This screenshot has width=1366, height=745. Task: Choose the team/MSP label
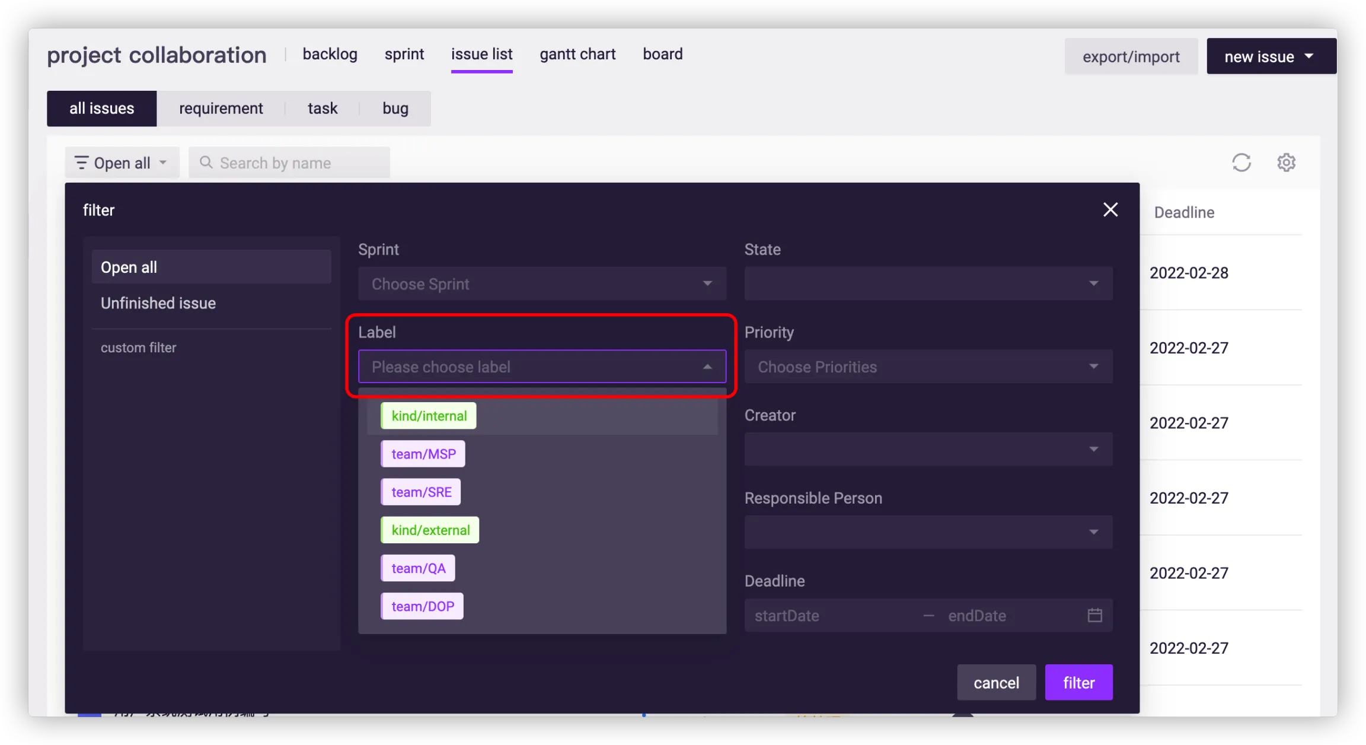[x=423, y=454]
